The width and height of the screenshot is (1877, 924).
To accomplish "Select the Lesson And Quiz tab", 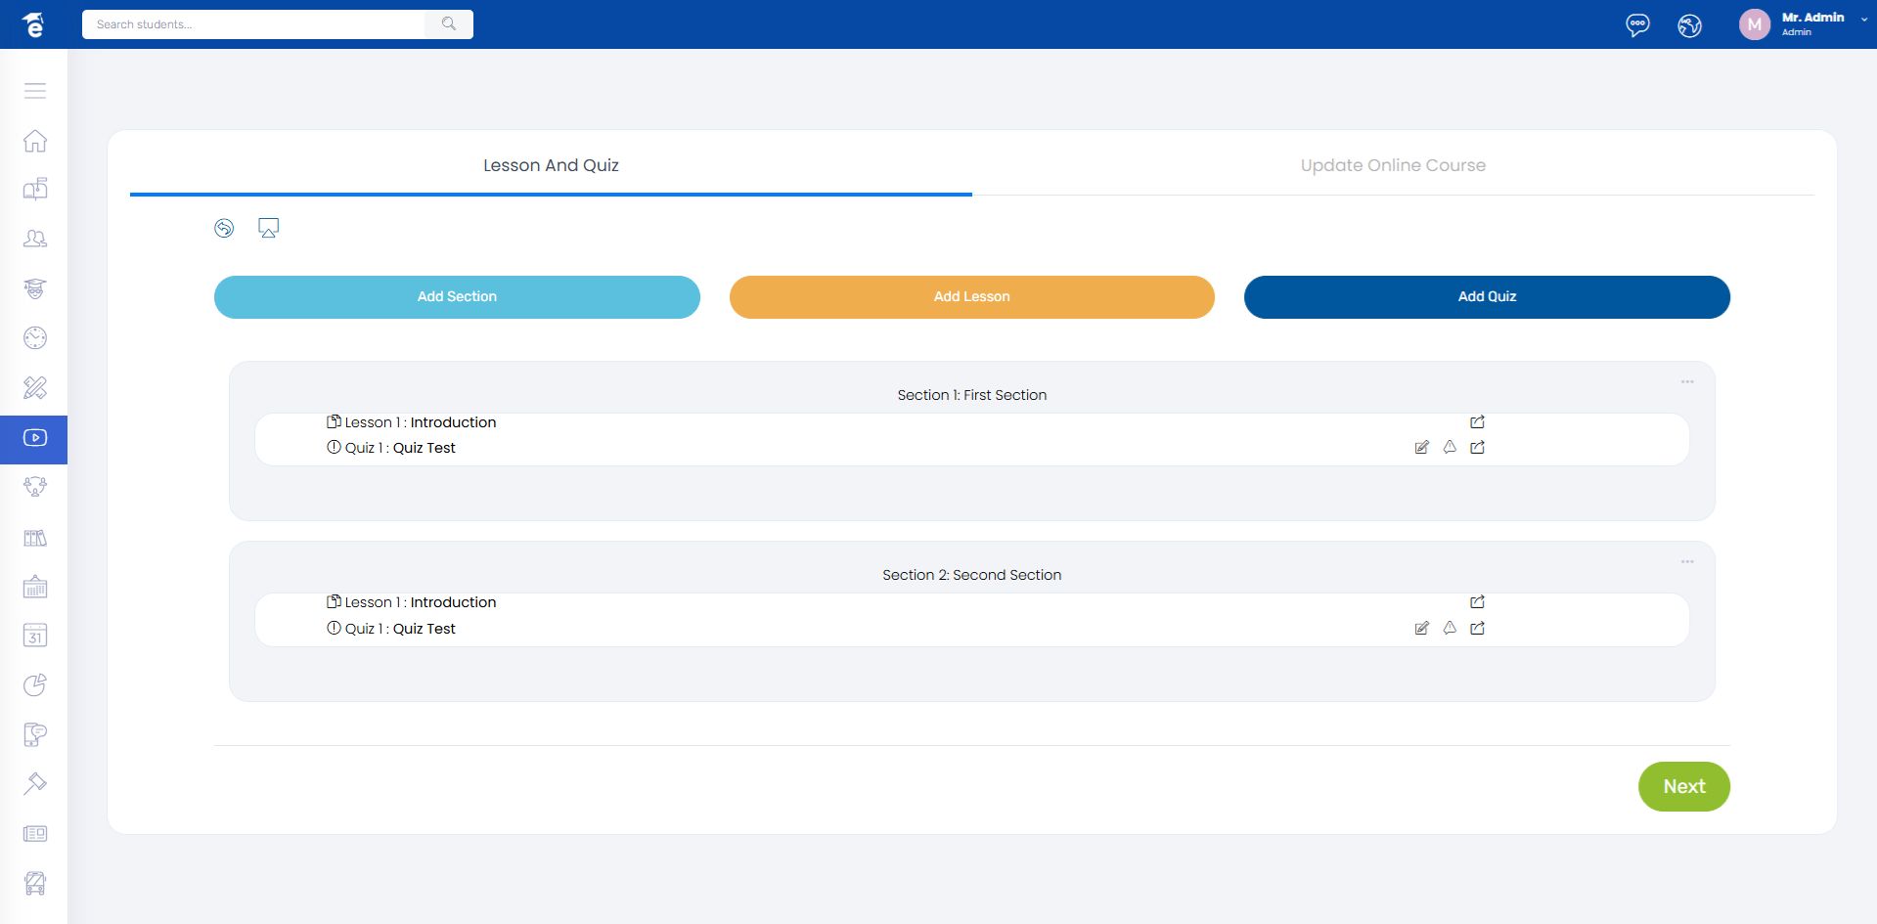I will pyautogui.click(x=551, y=165).
